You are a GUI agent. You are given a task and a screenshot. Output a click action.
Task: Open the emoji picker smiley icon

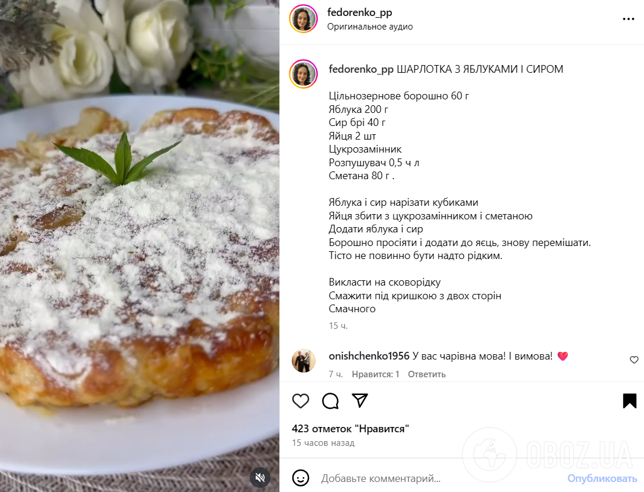tap(301, 478)
